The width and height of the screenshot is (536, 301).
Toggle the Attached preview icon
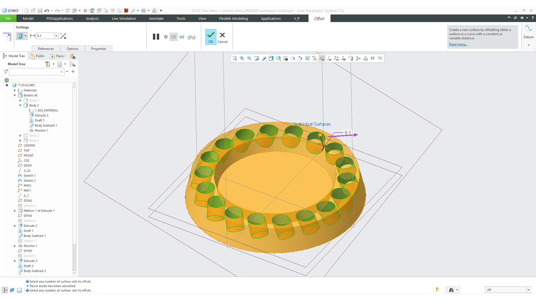182,37
